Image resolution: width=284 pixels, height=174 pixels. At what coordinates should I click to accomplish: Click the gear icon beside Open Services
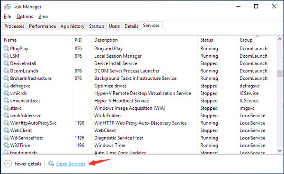51,164
